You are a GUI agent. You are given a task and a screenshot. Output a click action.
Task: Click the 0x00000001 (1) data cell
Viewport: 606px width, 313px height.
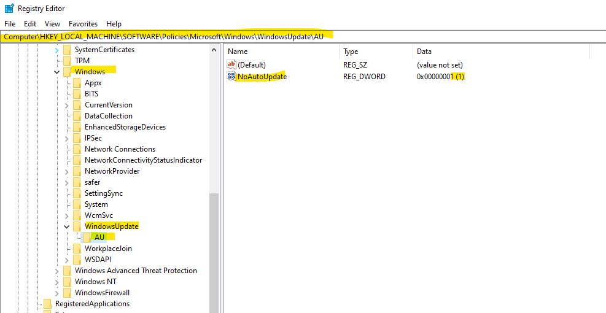click(440, 77)
